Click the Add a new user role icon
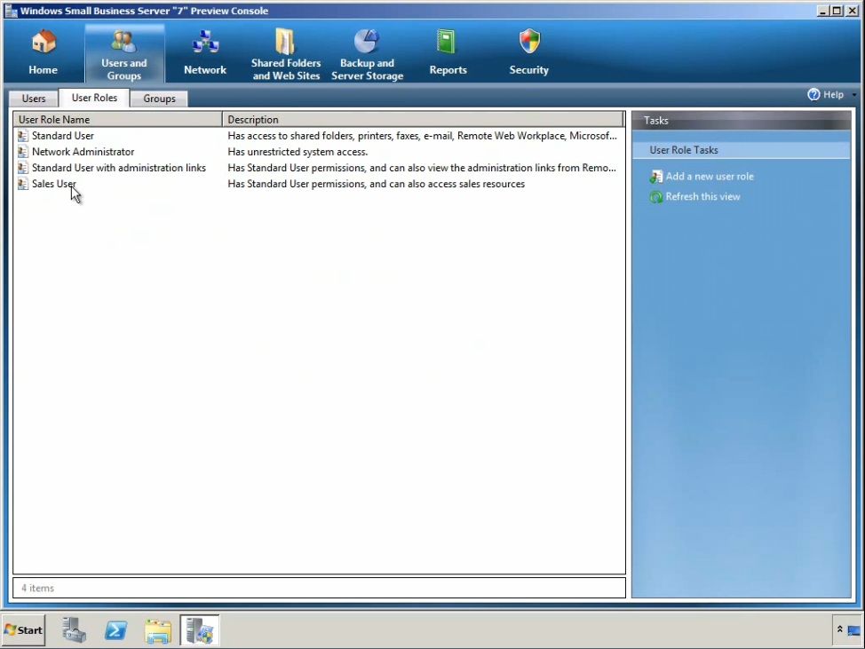 [656, 177]
